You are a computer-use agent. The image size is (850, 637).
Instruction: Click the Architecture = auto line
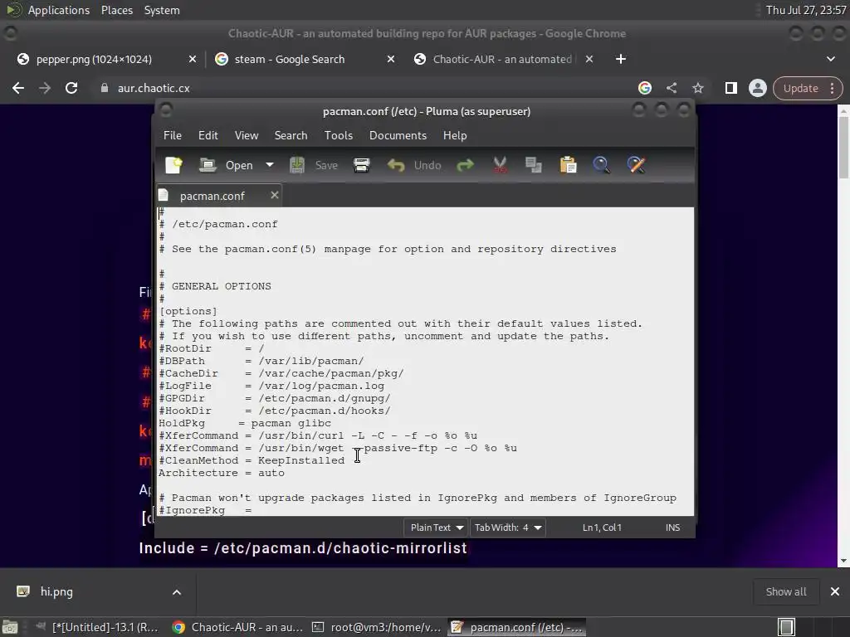(221, 473)
